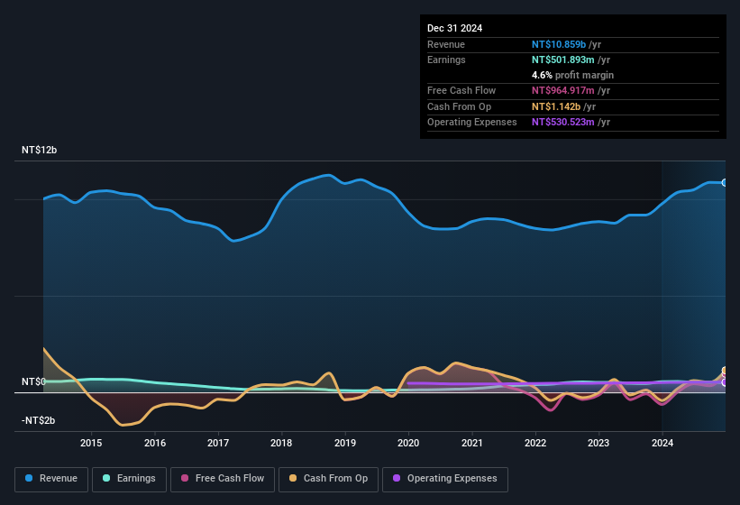Click the NT$10.859b revenue value
Viewport: 740px width, 505px height.
click(559, 44)
